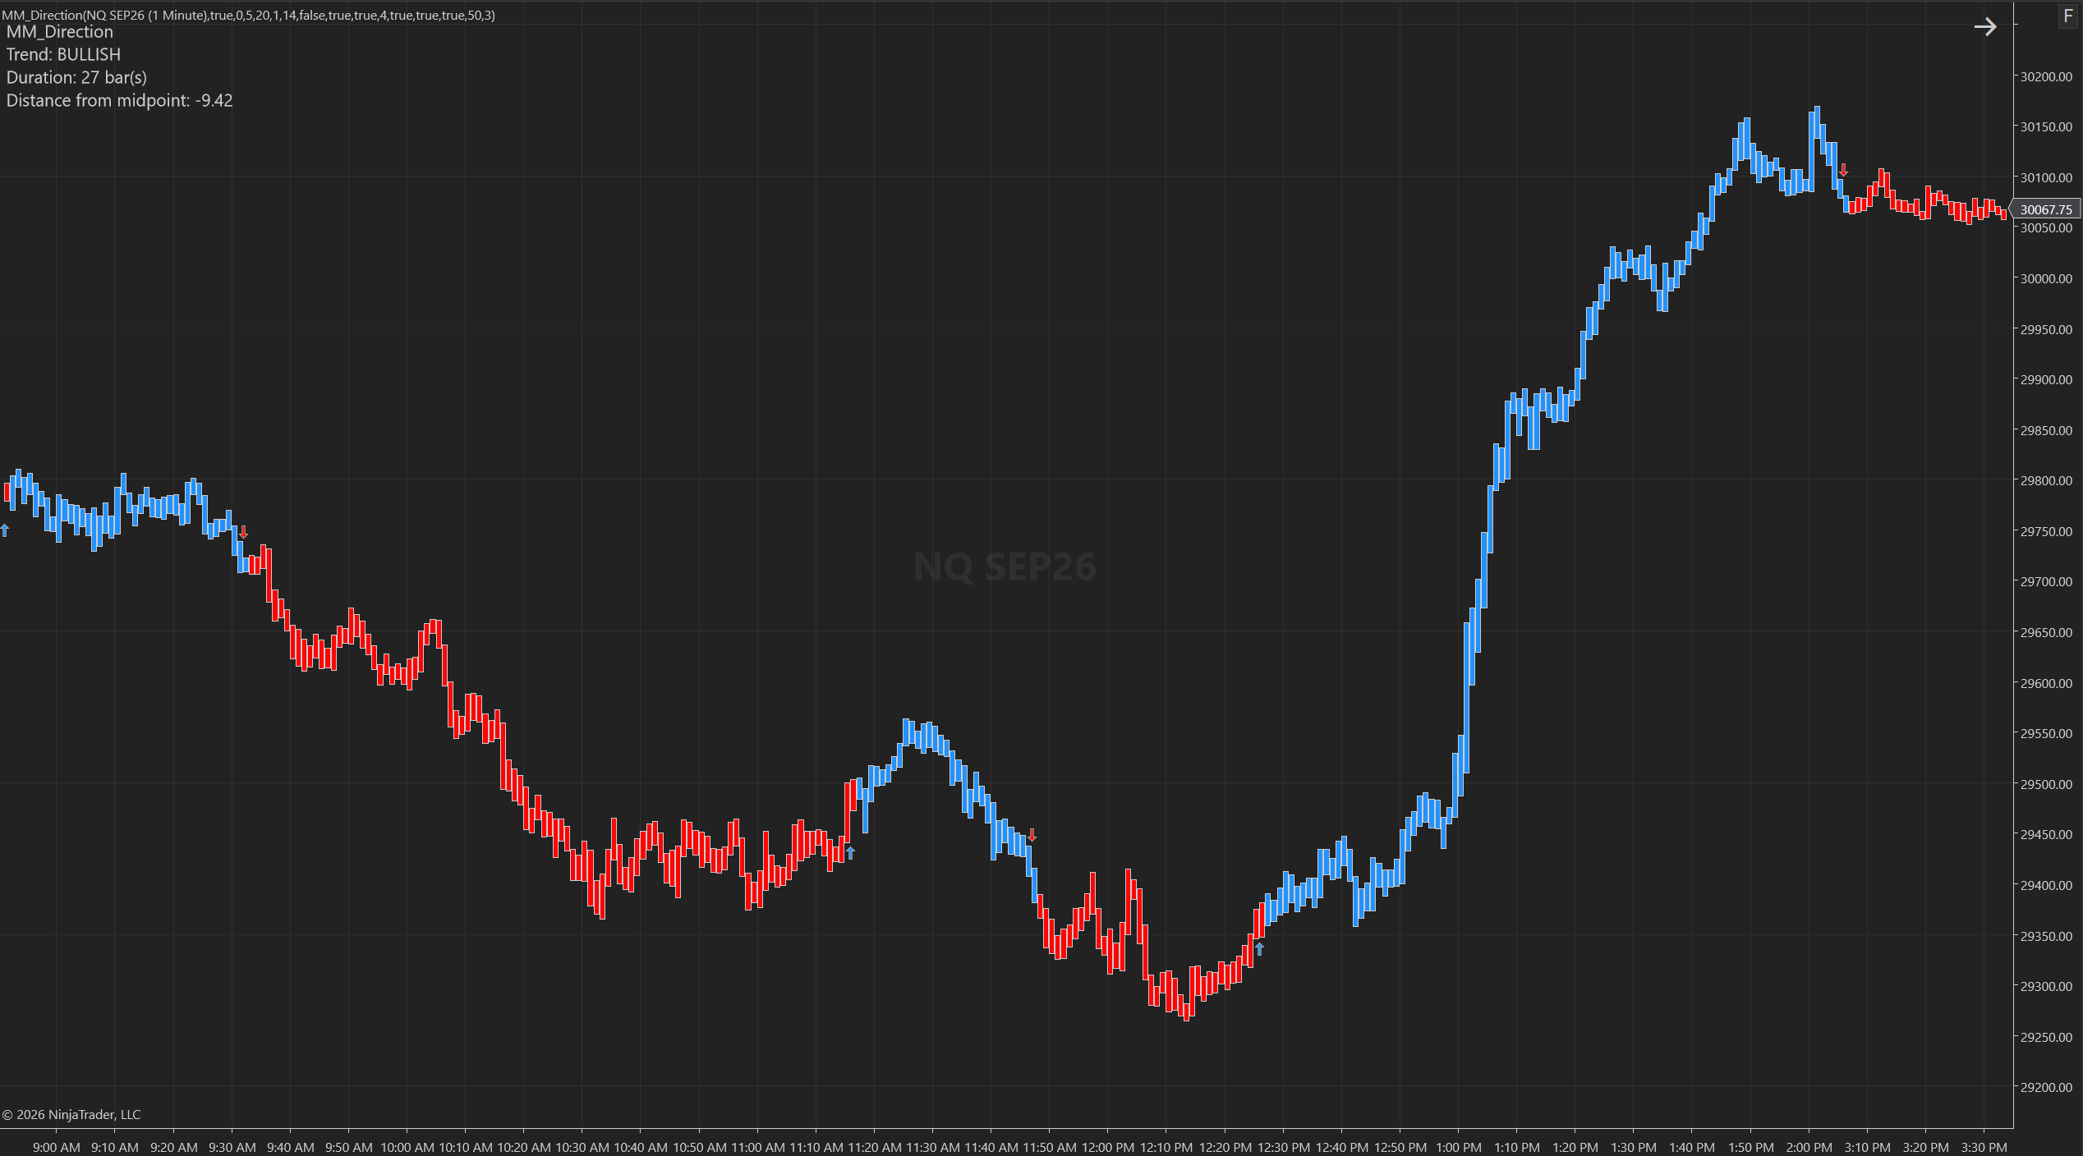The width and height of the screenshot is (2083, 1156).
Task: Click the 10:00 AM time axis label
Action: pos(407,1147)
